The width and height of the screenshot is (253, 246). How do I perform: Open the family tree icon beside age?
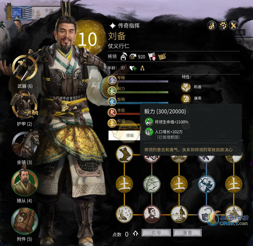(142, 68)
